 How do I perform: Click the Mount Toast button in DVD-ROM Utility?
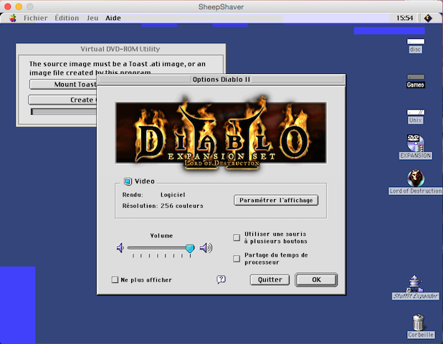[63, 85]
